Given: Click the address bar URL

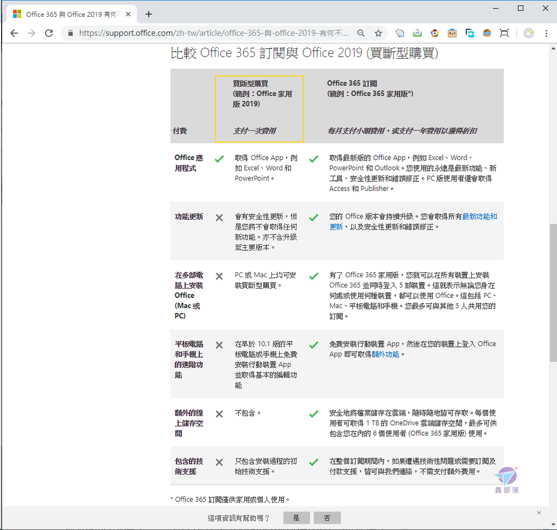Looking at the screenshot, I should (x=213, y=33).
